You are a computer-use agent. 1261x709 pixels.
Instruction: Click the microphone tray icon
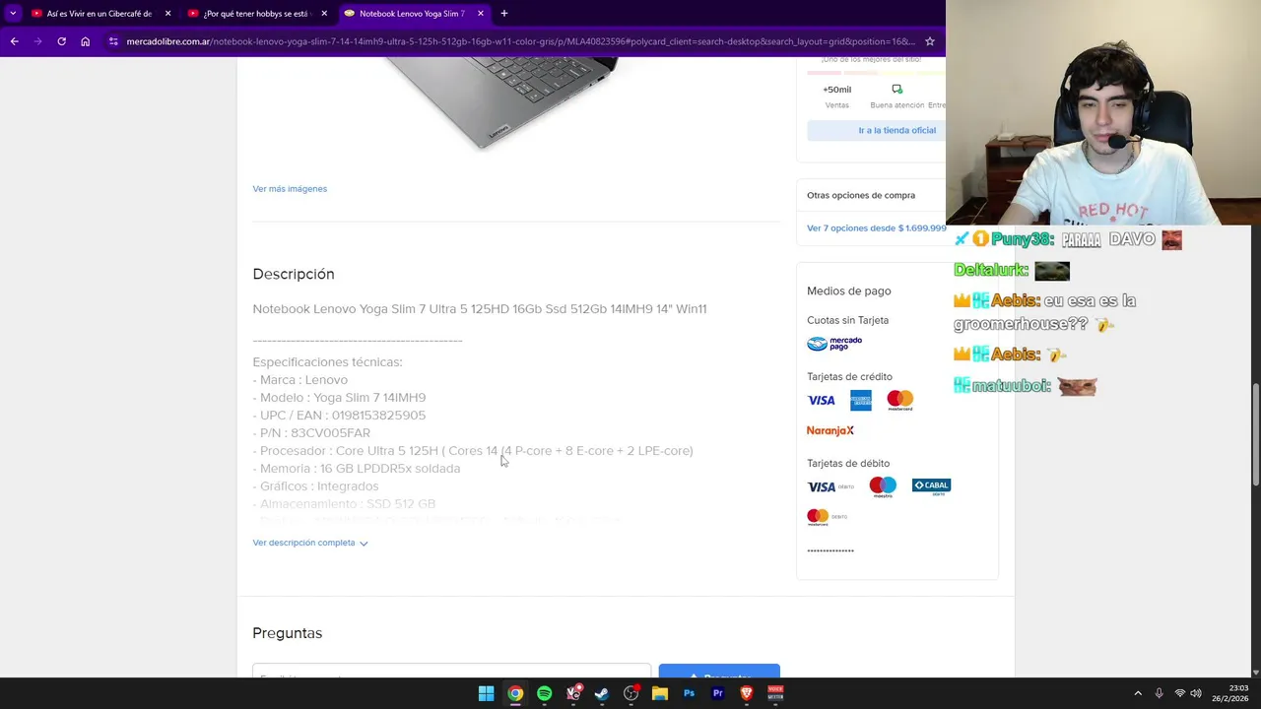1159,693
